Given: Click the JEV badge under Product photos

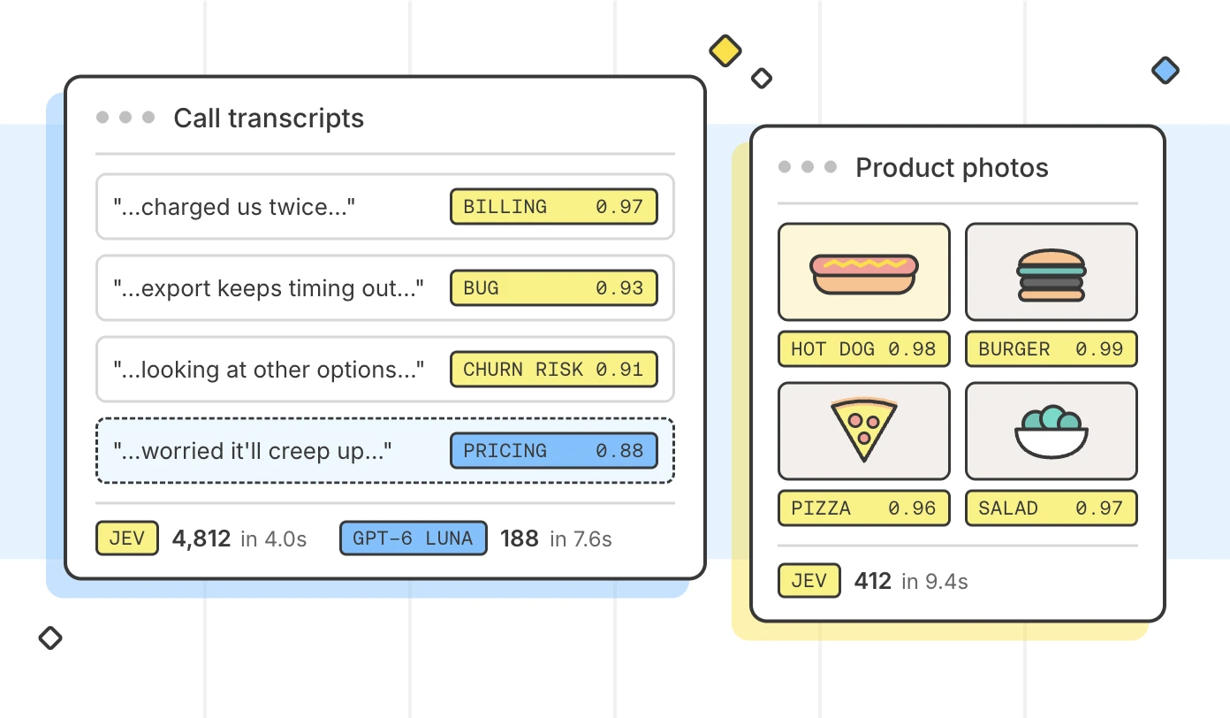Looking at the screenshot, I should pos(809,580).
